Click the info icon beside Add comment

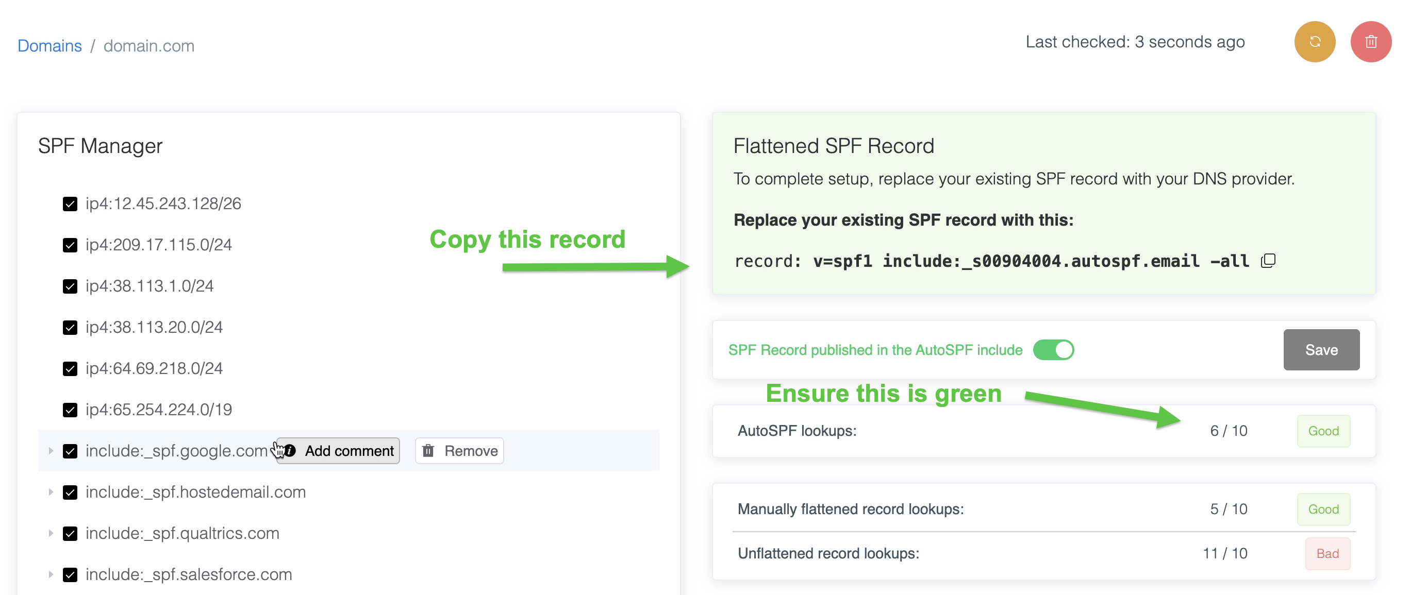click(290, 451)
